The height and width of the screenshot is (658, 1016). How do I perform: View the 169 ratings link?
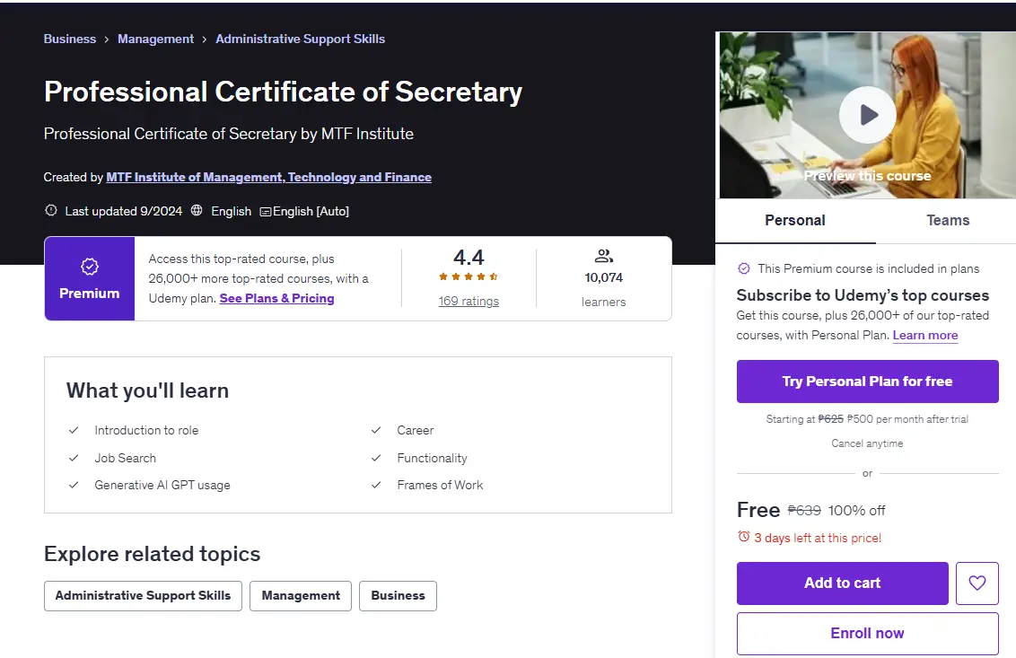point(469,301)
